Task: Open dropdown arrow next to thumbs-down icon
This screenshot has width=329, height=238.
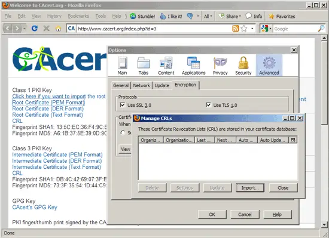Action: coord(197,16)
